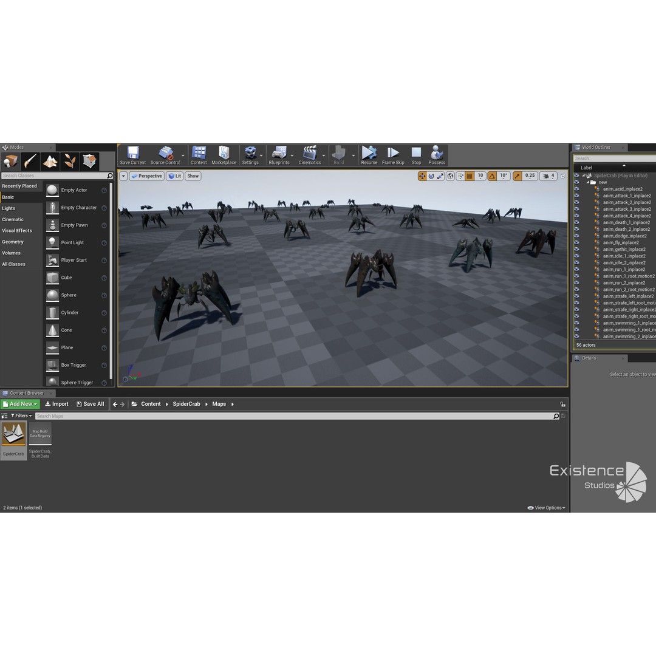The image size is (656, 656).
Task: Toggle visibility of anim_attack_1_inplace2 actor
Action: [576, 196]
